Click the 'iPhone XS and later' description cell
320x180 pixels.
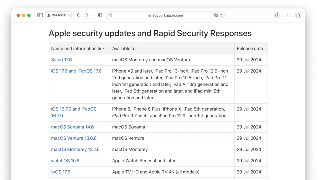[x=172, y=84]
